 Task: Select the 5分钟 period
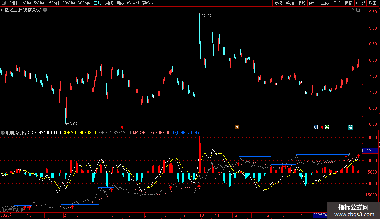(x=39, y=3)
